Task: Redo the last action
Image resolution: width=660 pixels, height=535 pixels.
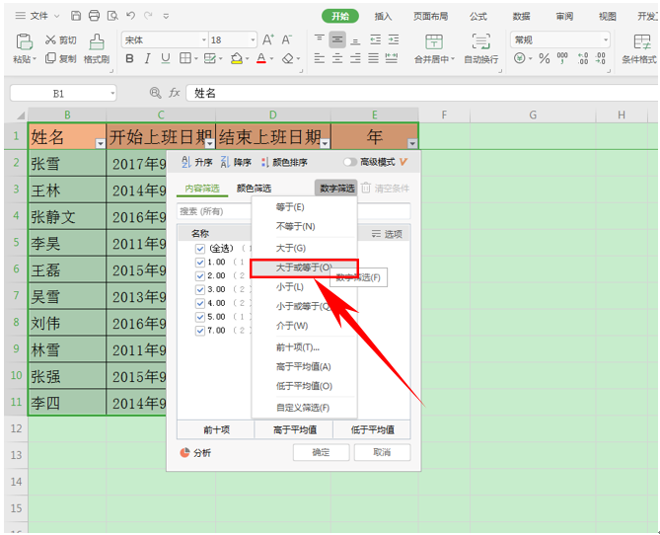Action: [x=148, y=16]
